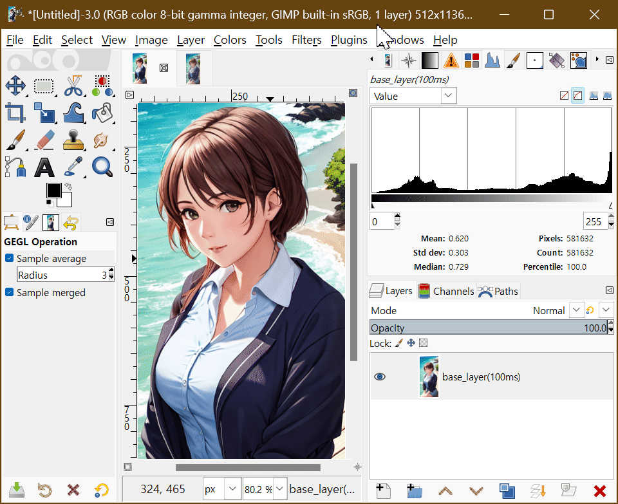Select the Color Picker tool
This screenshot has width=618, height=504.
(73, 167)
